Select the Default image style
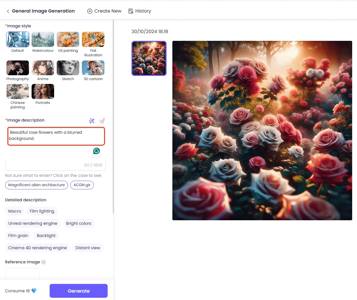The height and width of the screenshot is (300, 357). coord(18,39)
